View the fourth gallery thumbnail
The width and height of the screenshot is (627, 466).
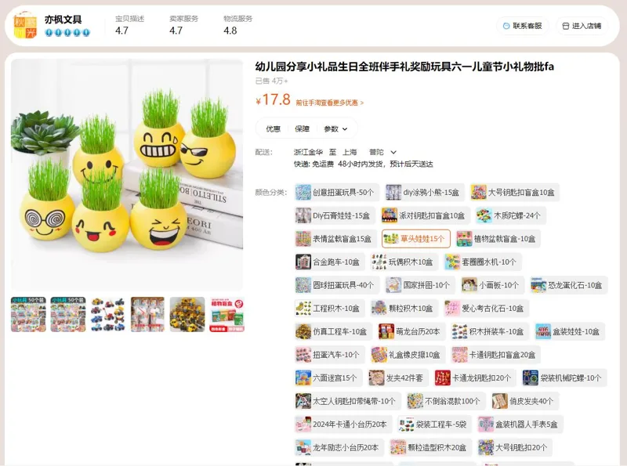pyautogui.click(x=147, y=315)
